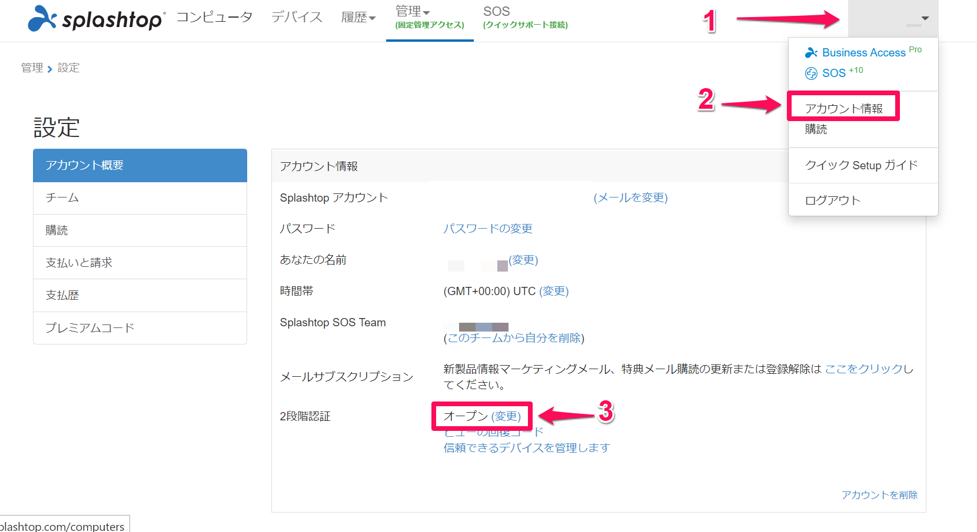Open the コンピュータ tab
The width and height of the screenshot is (977, 532).
click(214, 17)
